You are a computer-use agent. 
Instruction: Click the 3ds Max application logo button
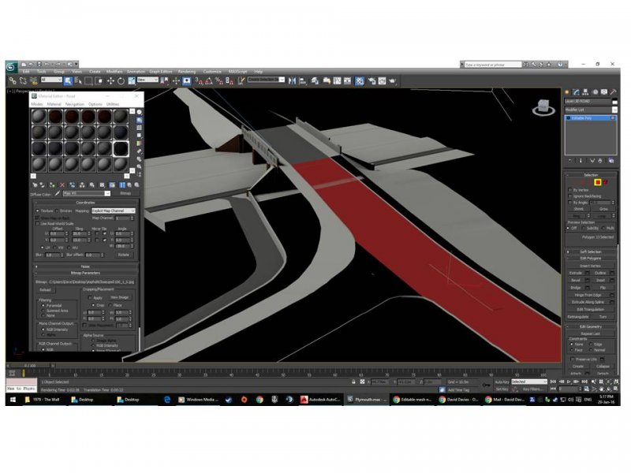(11, 66)
